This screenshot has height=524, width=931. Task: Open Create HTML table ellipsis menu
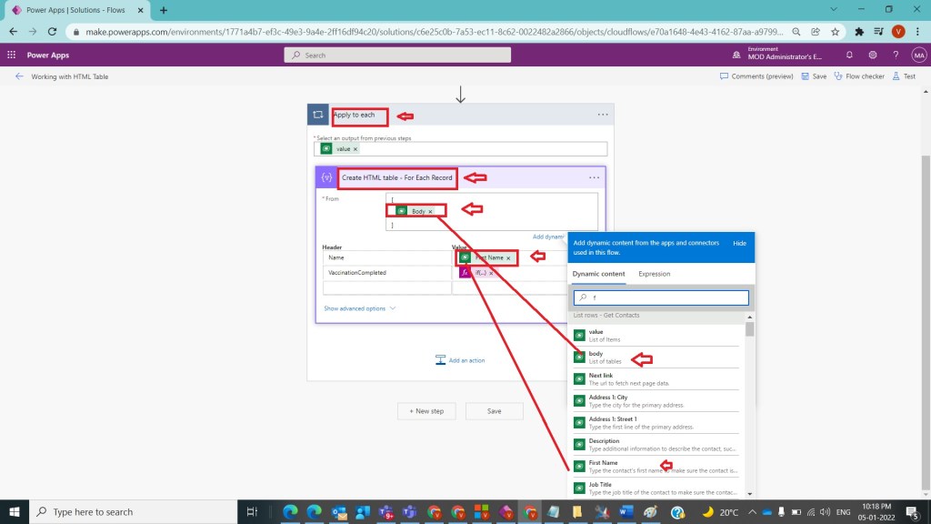(x=594, y=177)
